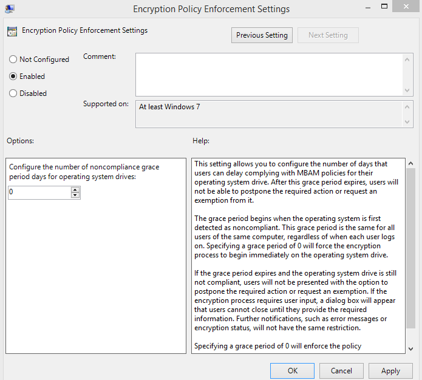The image size is (422, 380).
Task: Click the help paragraph starting 'The grace period begins'
Action: click(294, 237)
